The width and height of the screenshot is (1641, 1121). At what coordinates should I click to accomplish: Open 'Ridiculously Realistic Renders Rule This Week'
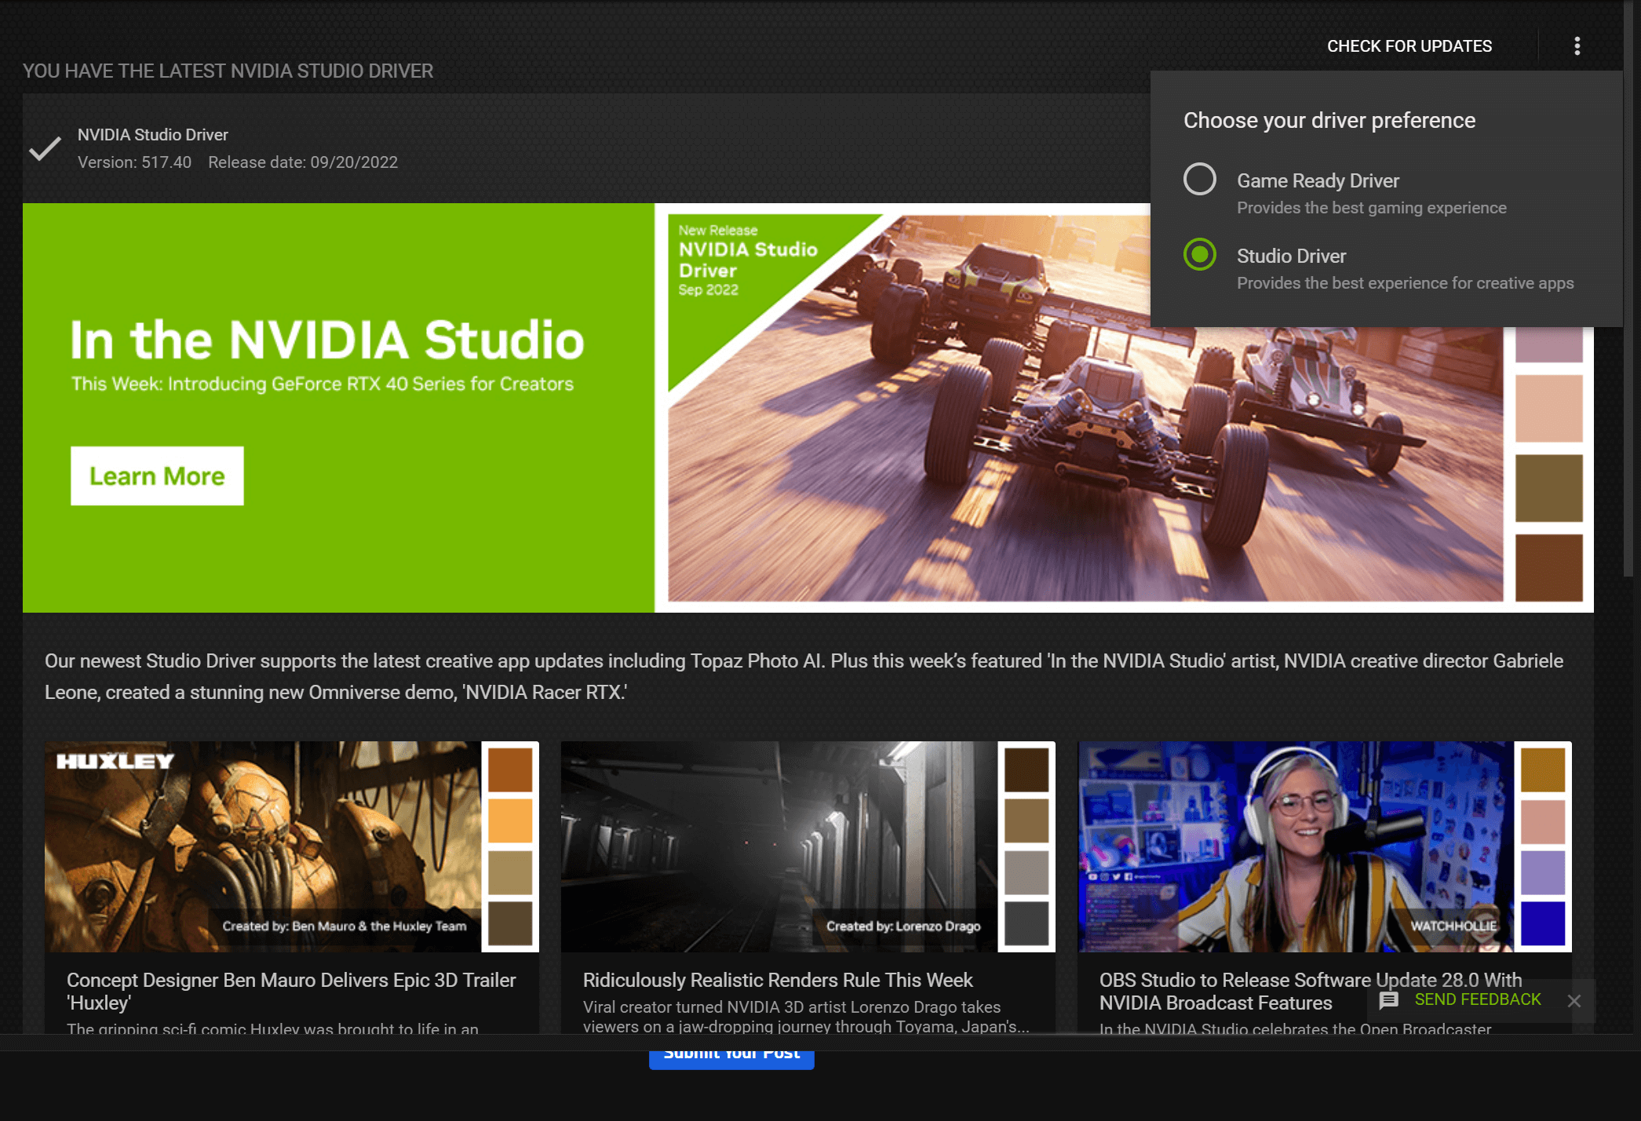[778, 981]
